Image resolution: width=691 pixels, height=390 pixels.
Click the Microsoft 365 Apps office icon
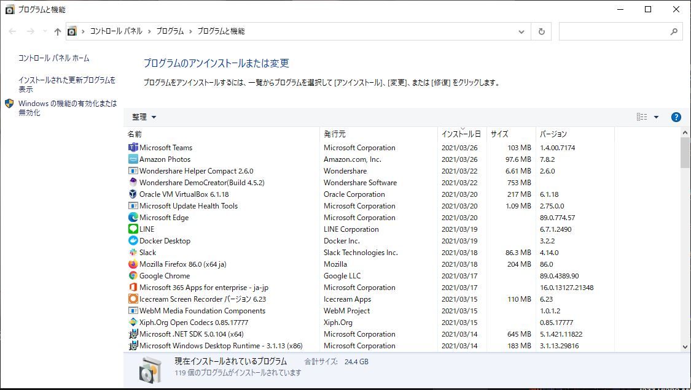133,288
